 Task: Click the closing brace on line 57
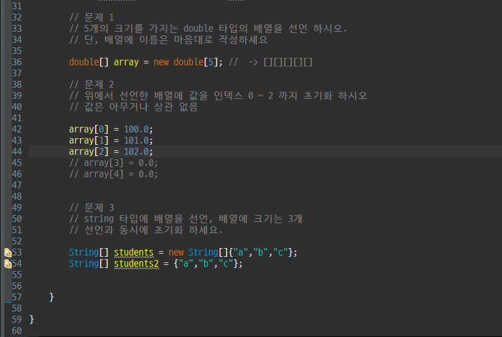[x=52, y=297]
